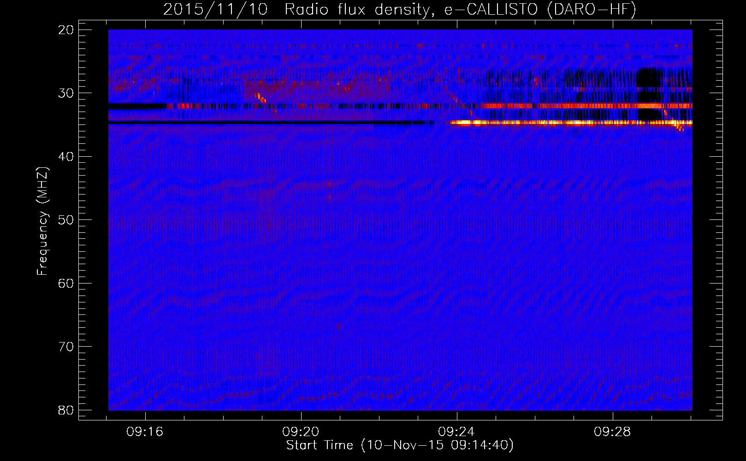The width and height of the screenshot is (746, 461).
Task: Click the bright yellow emission band near 35 MHz
Action: pyautogui.click(x=571, y=123)
